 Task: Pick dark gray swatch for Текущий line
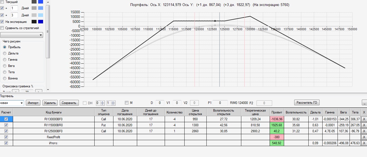pyautogui.click(x=34, y=2)
